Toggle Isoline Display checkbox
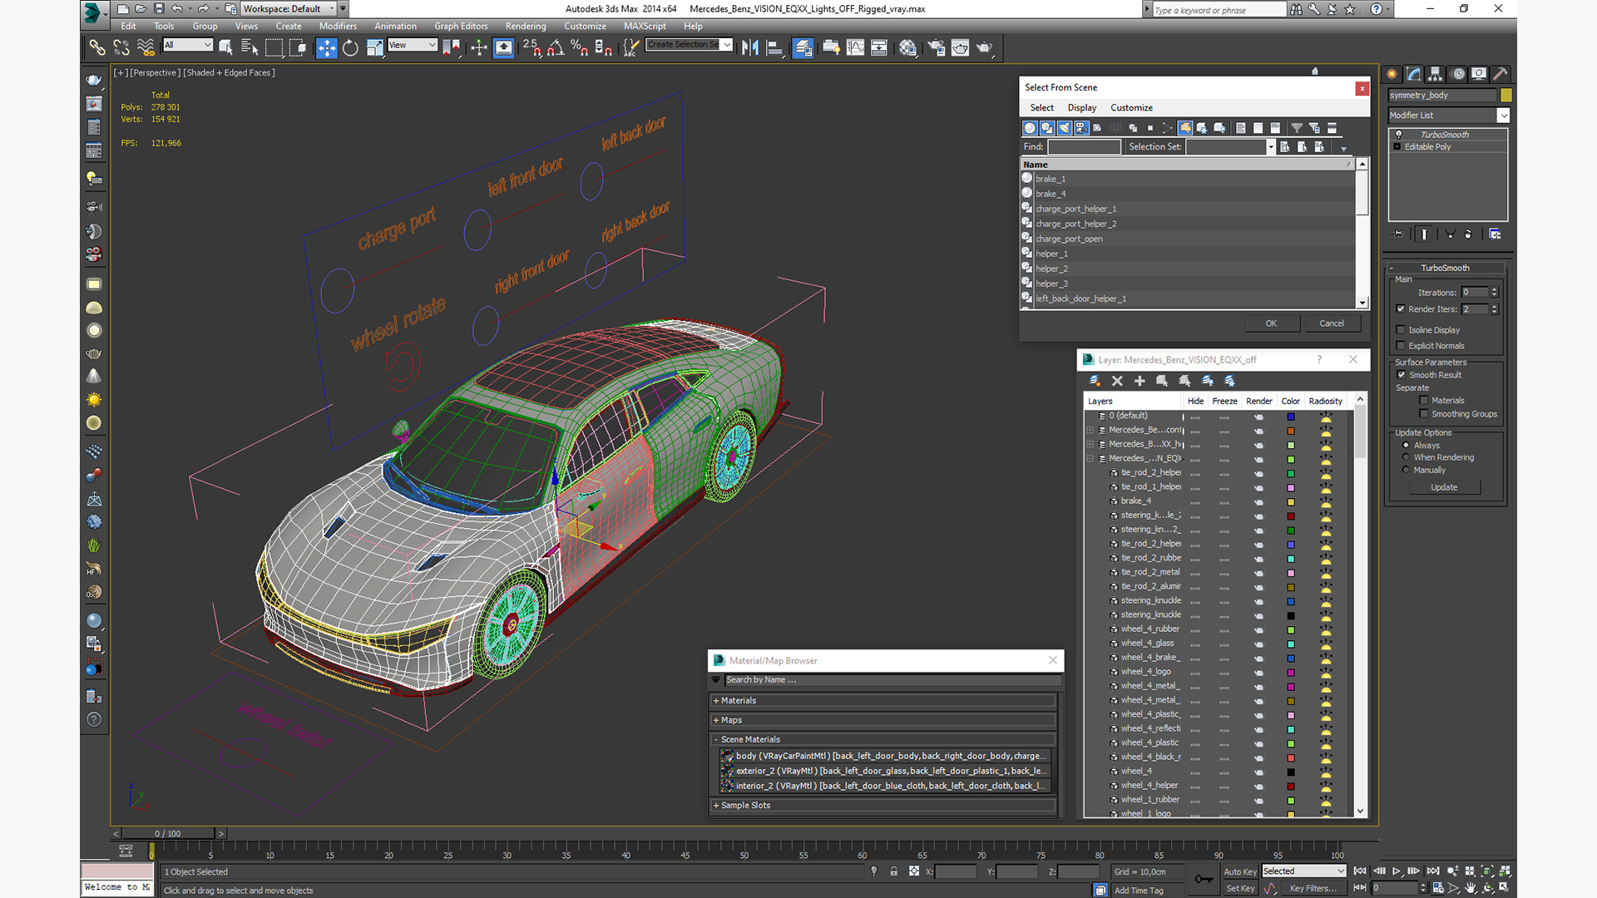Image resolution: width=1597 pixels, height=898 pixels. [x=1401, y=330]
